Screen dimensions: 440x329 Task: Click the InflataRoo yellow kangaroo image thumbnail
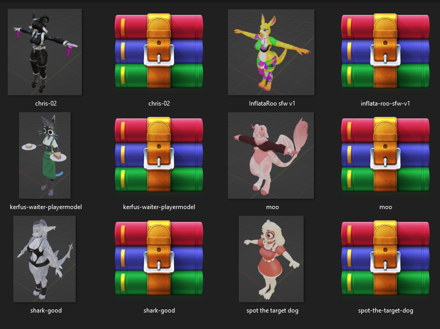pyautogui.click(x=271, y=52)
